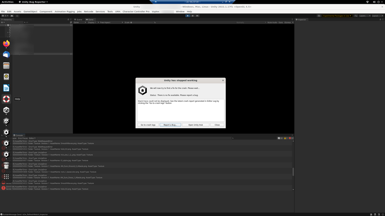Click the Report a Bug button
The height and width of the screenshot is (216, 385).
tap(170, 125)
